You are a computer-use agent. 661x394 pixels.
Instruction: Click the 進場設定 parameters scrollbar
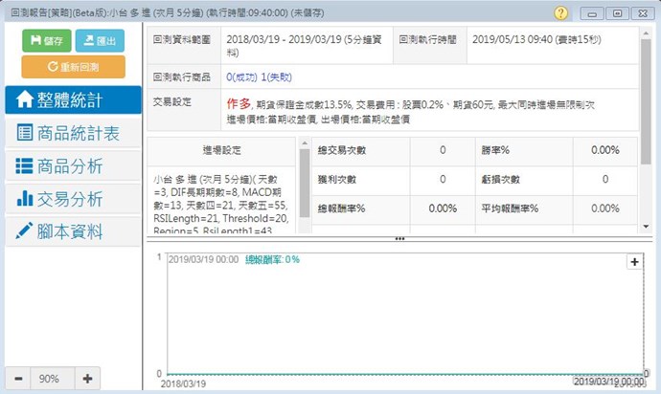(305, 182)
